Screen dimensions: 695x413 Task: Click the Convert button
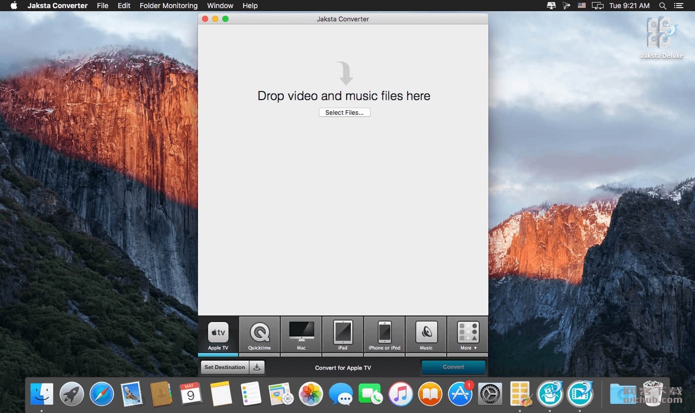[453, 367]
